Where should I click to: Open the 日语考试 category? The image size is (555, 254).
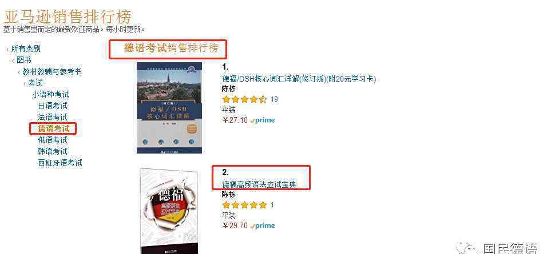(x=53, y=106)
